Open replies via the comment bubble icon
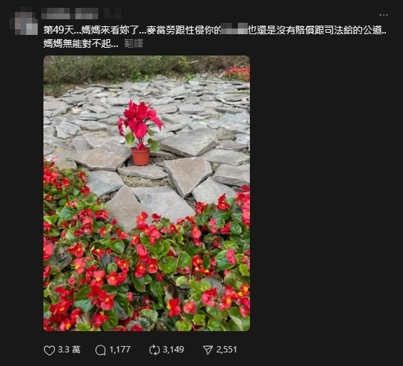This screenshot has width=403, height=366. click(100, 350)
